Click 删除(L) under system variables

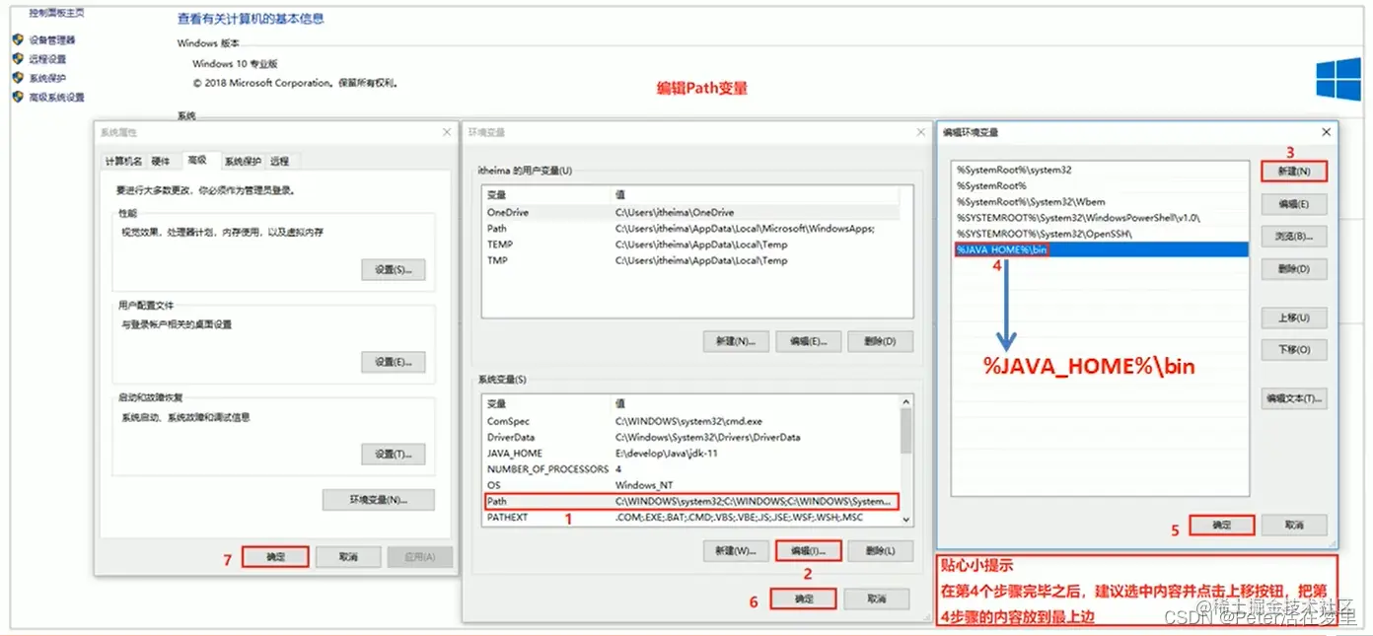(x=881, y=550)
